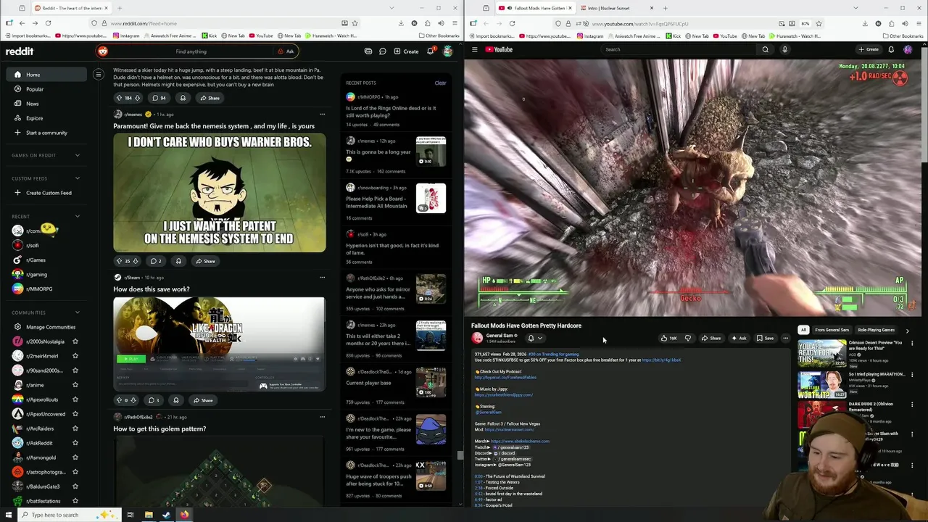This screenshot has height=522, width=928.
Task: Award icon on the Nemesis system post
Action: [x=178, y=261]
